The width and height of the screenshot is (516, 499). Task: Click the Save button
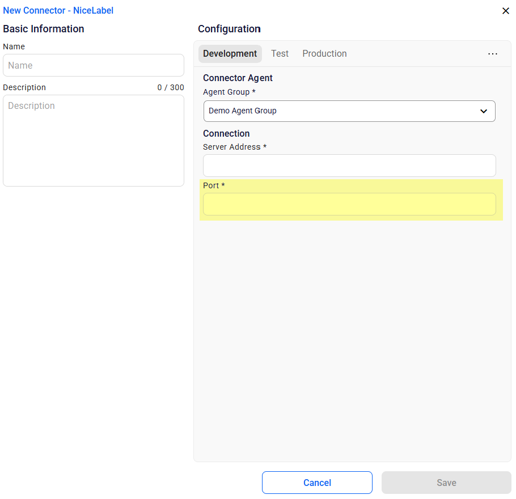[446, 483]
